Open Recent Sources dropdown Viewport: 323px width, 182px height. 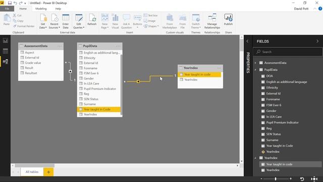(55, 21)
